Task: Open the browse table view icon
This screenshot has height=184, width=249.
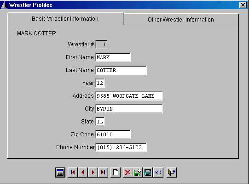Action: pos(60,173)
